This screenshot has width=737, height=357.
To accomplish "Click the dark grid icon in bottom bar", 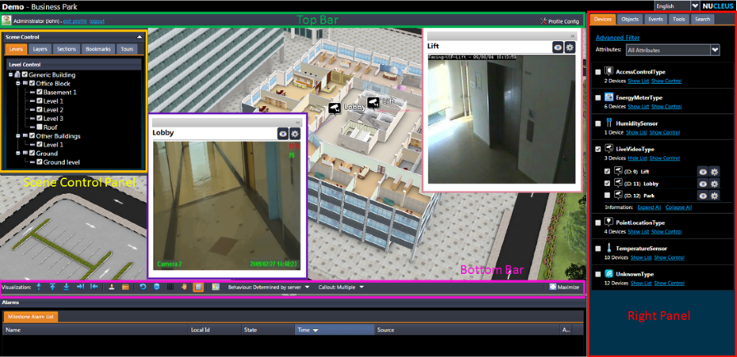I will click(x=170, y=287).
